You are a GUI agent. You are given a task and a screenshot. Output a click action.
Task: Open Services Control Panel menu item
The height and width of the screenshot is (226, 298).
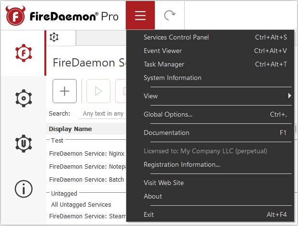210,37
